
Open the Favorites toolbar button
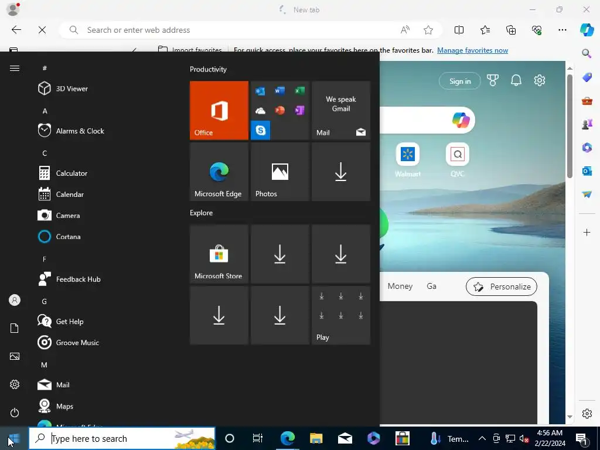[485, 30]
